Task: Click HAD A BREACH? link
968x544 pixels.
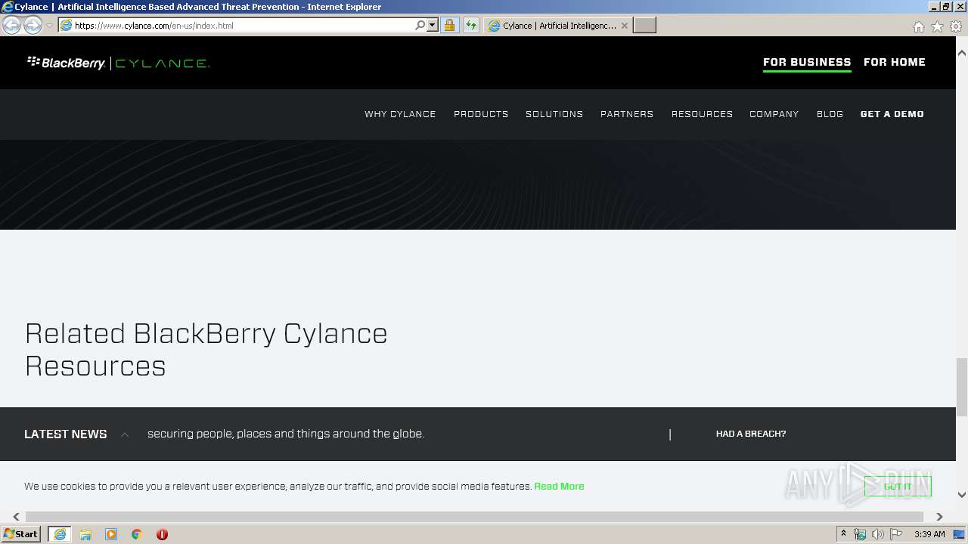Action: (x=751, y=434)
